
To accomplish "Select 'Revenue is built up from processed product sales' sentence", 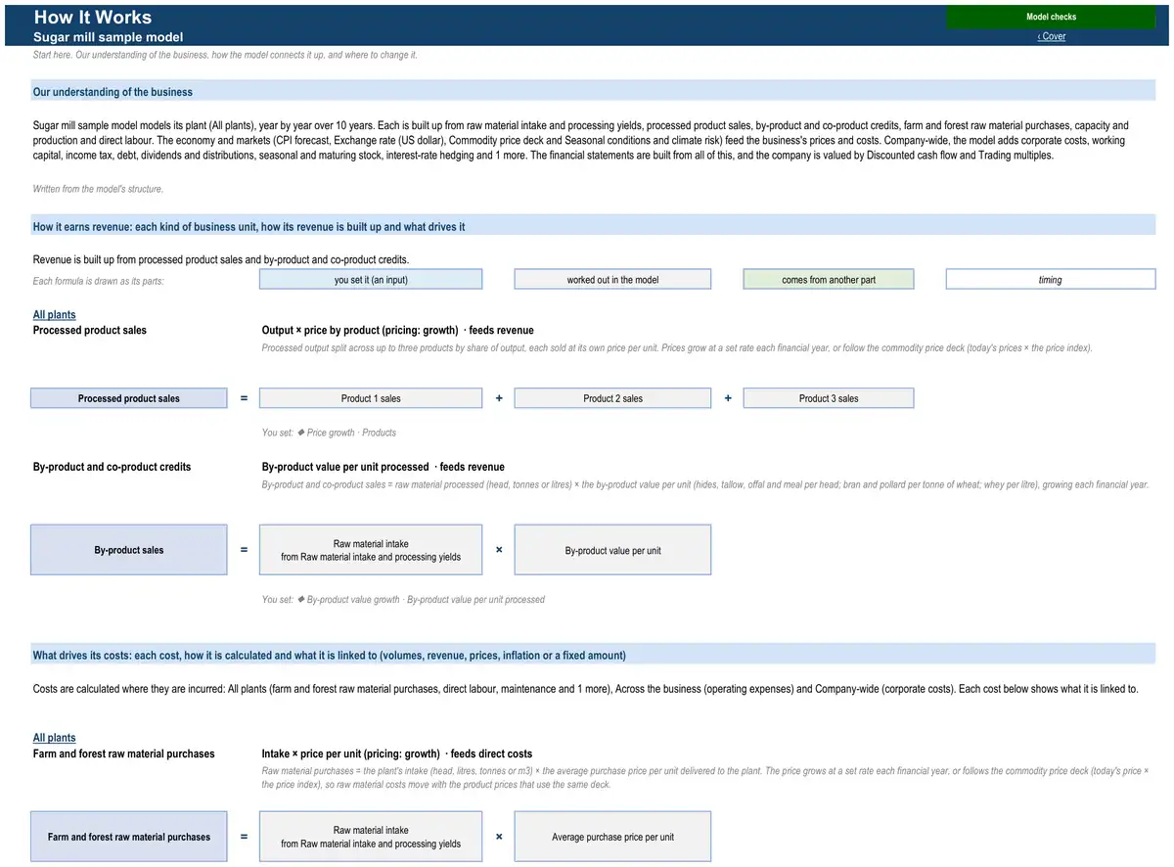I will click(x=221, y=260).
